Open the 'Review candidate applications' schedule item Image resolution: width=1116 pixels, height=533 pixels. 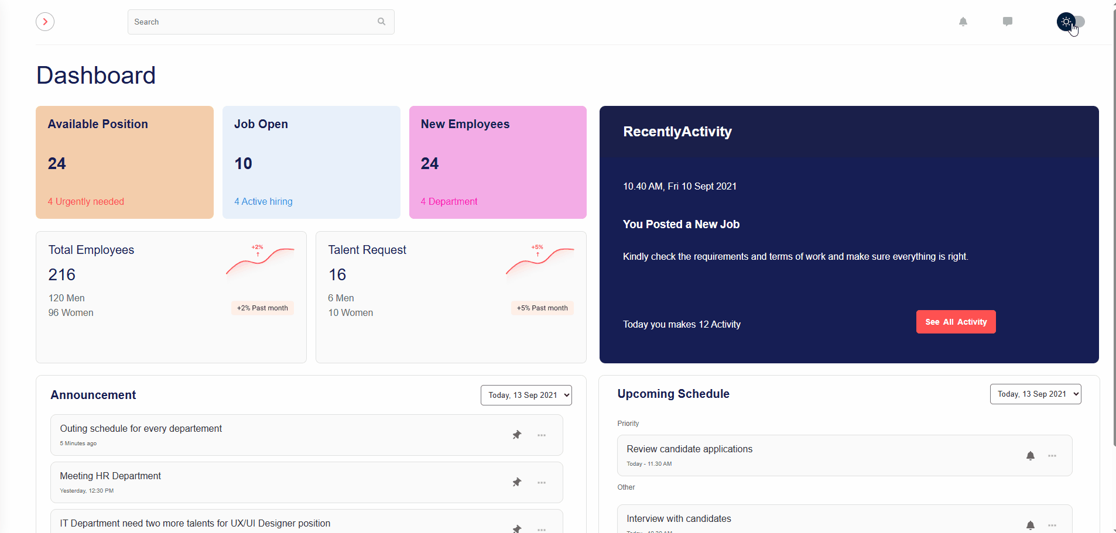point(844,455)
